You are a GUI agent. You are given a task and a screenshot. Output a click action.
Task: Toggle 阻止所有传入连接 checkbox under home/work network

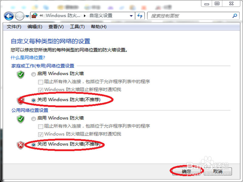click(41, 82)
